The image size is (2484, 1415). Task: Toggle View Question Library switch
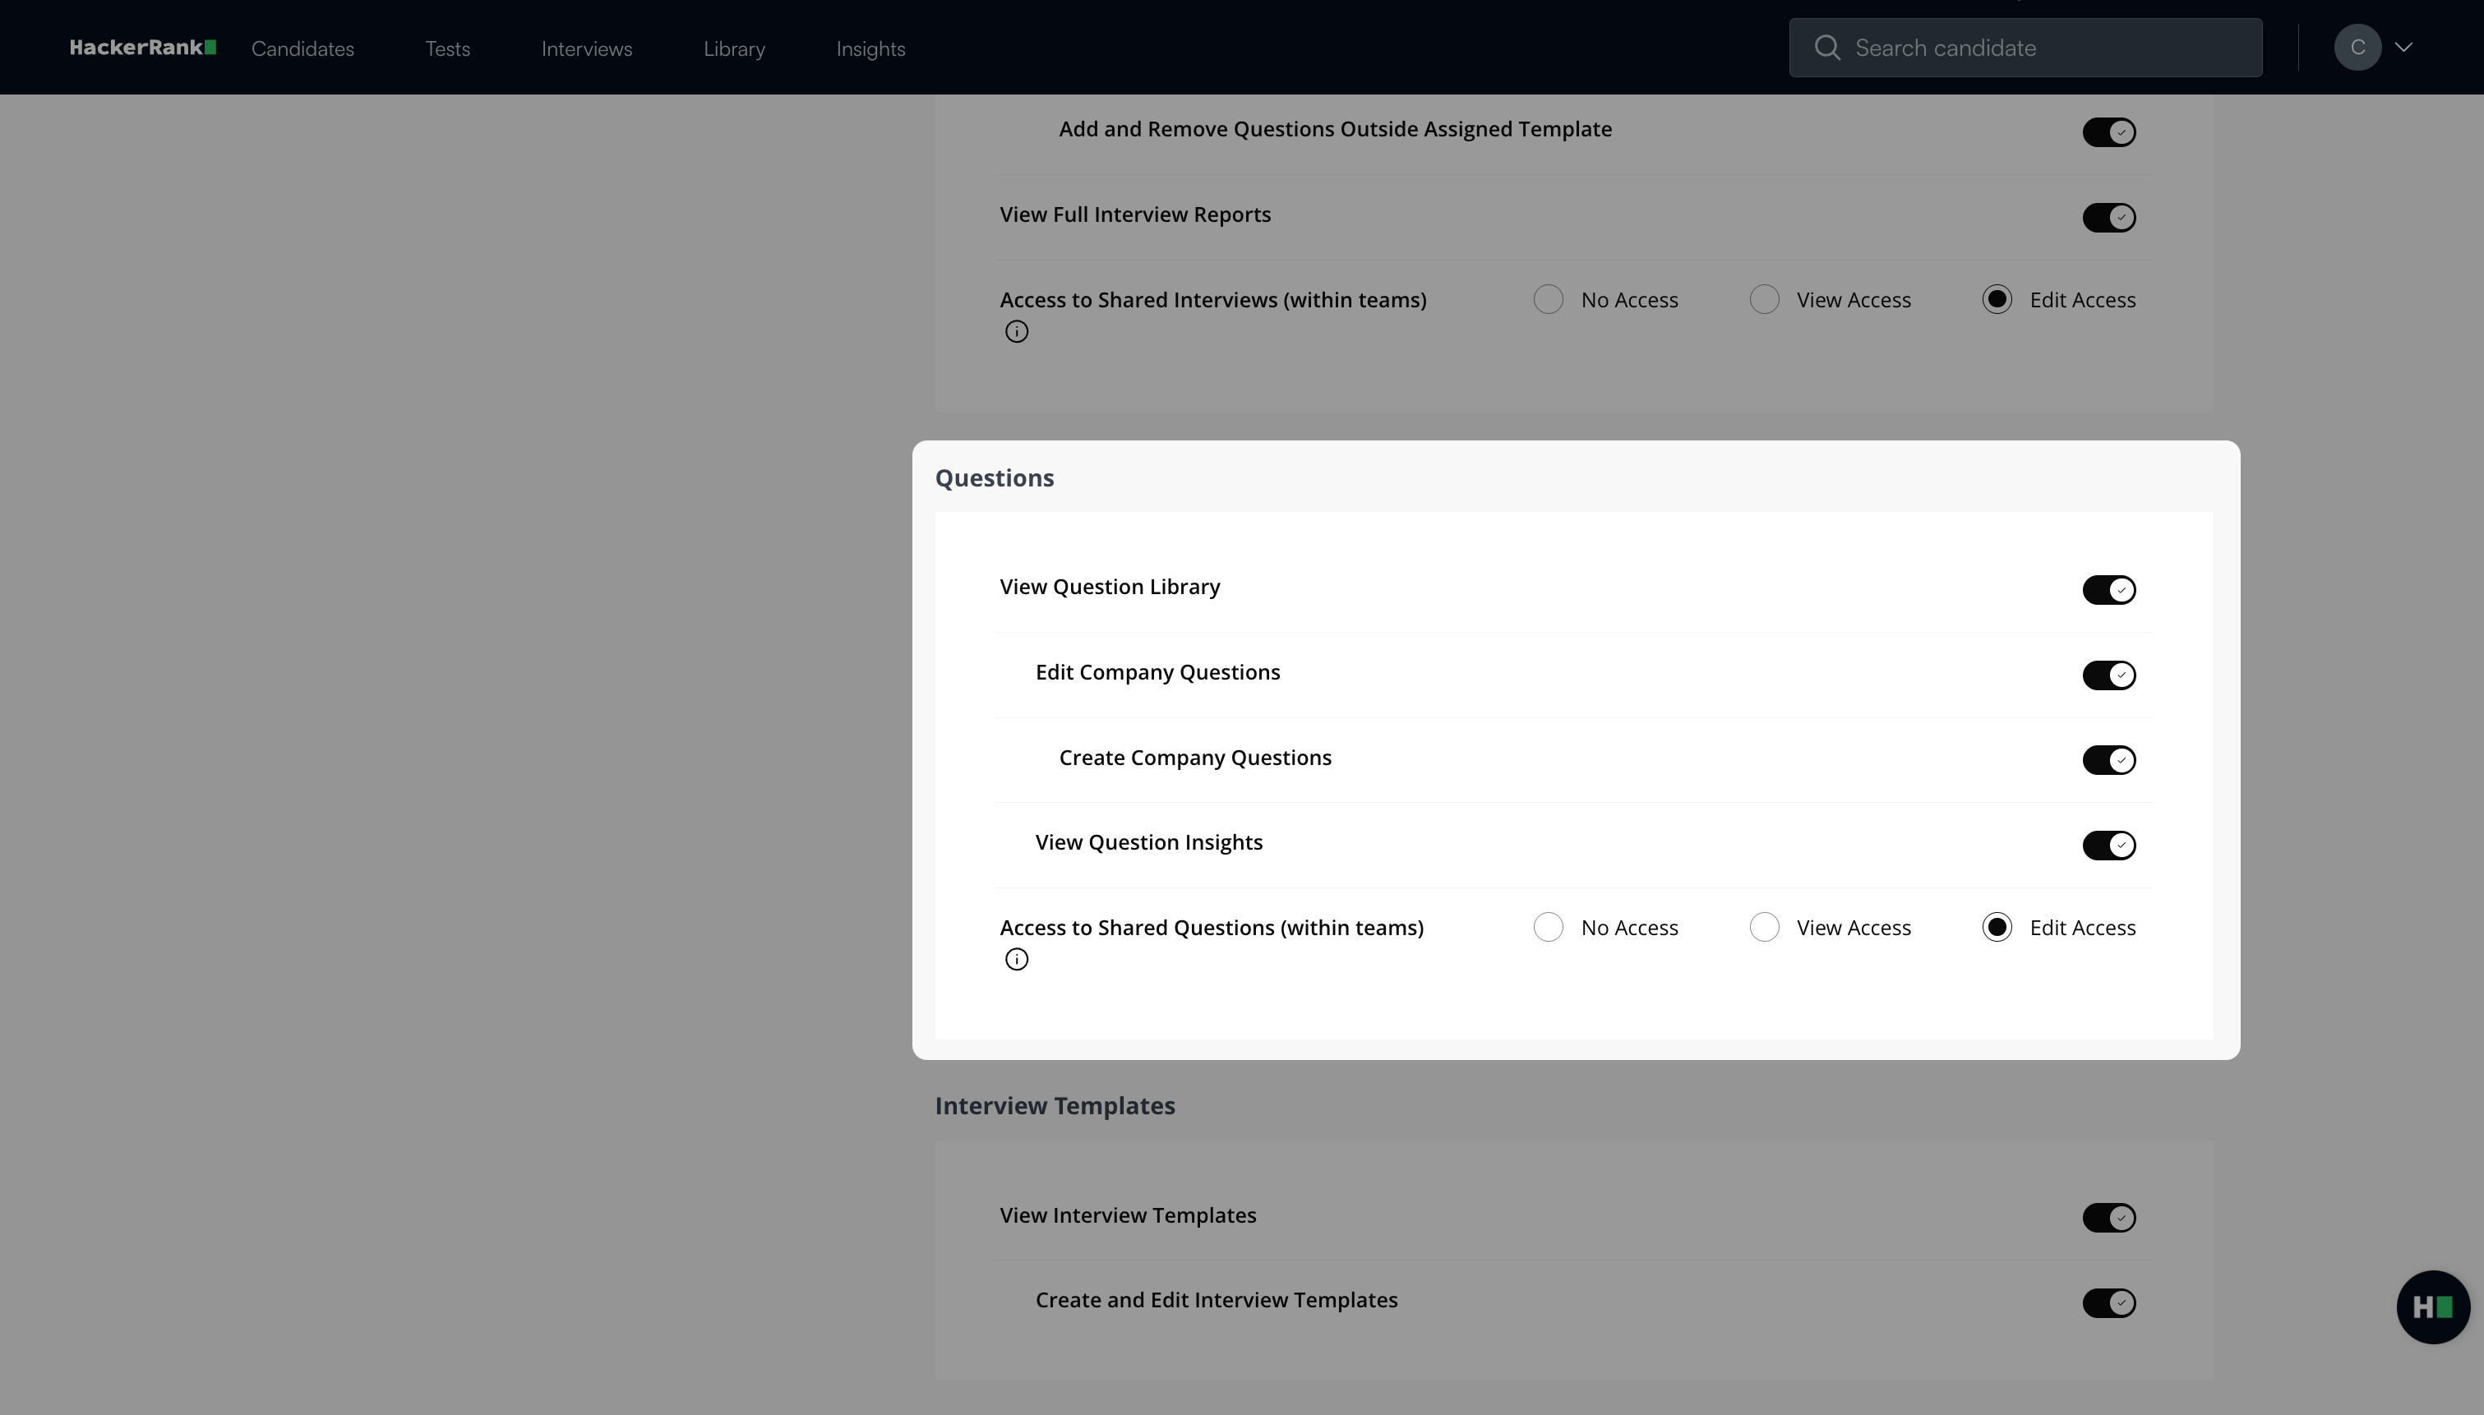[x=2108, y=590]
